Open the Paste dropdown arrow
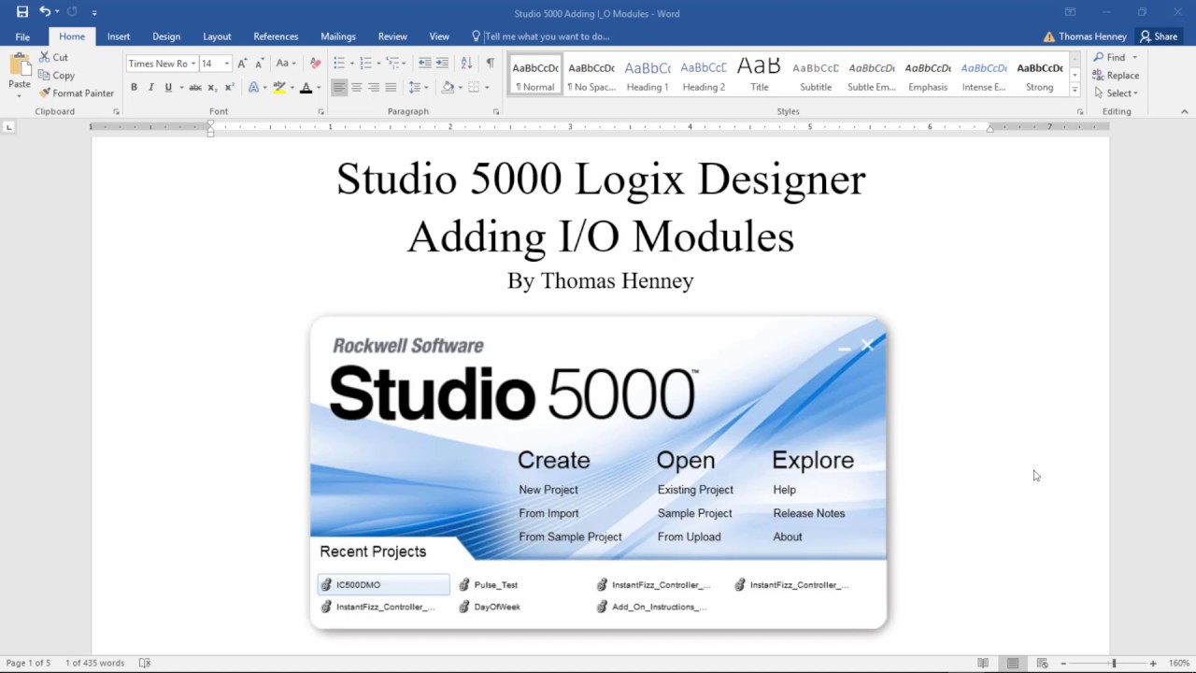Viewport: 1196px width, 673px height. coord(20,94)
